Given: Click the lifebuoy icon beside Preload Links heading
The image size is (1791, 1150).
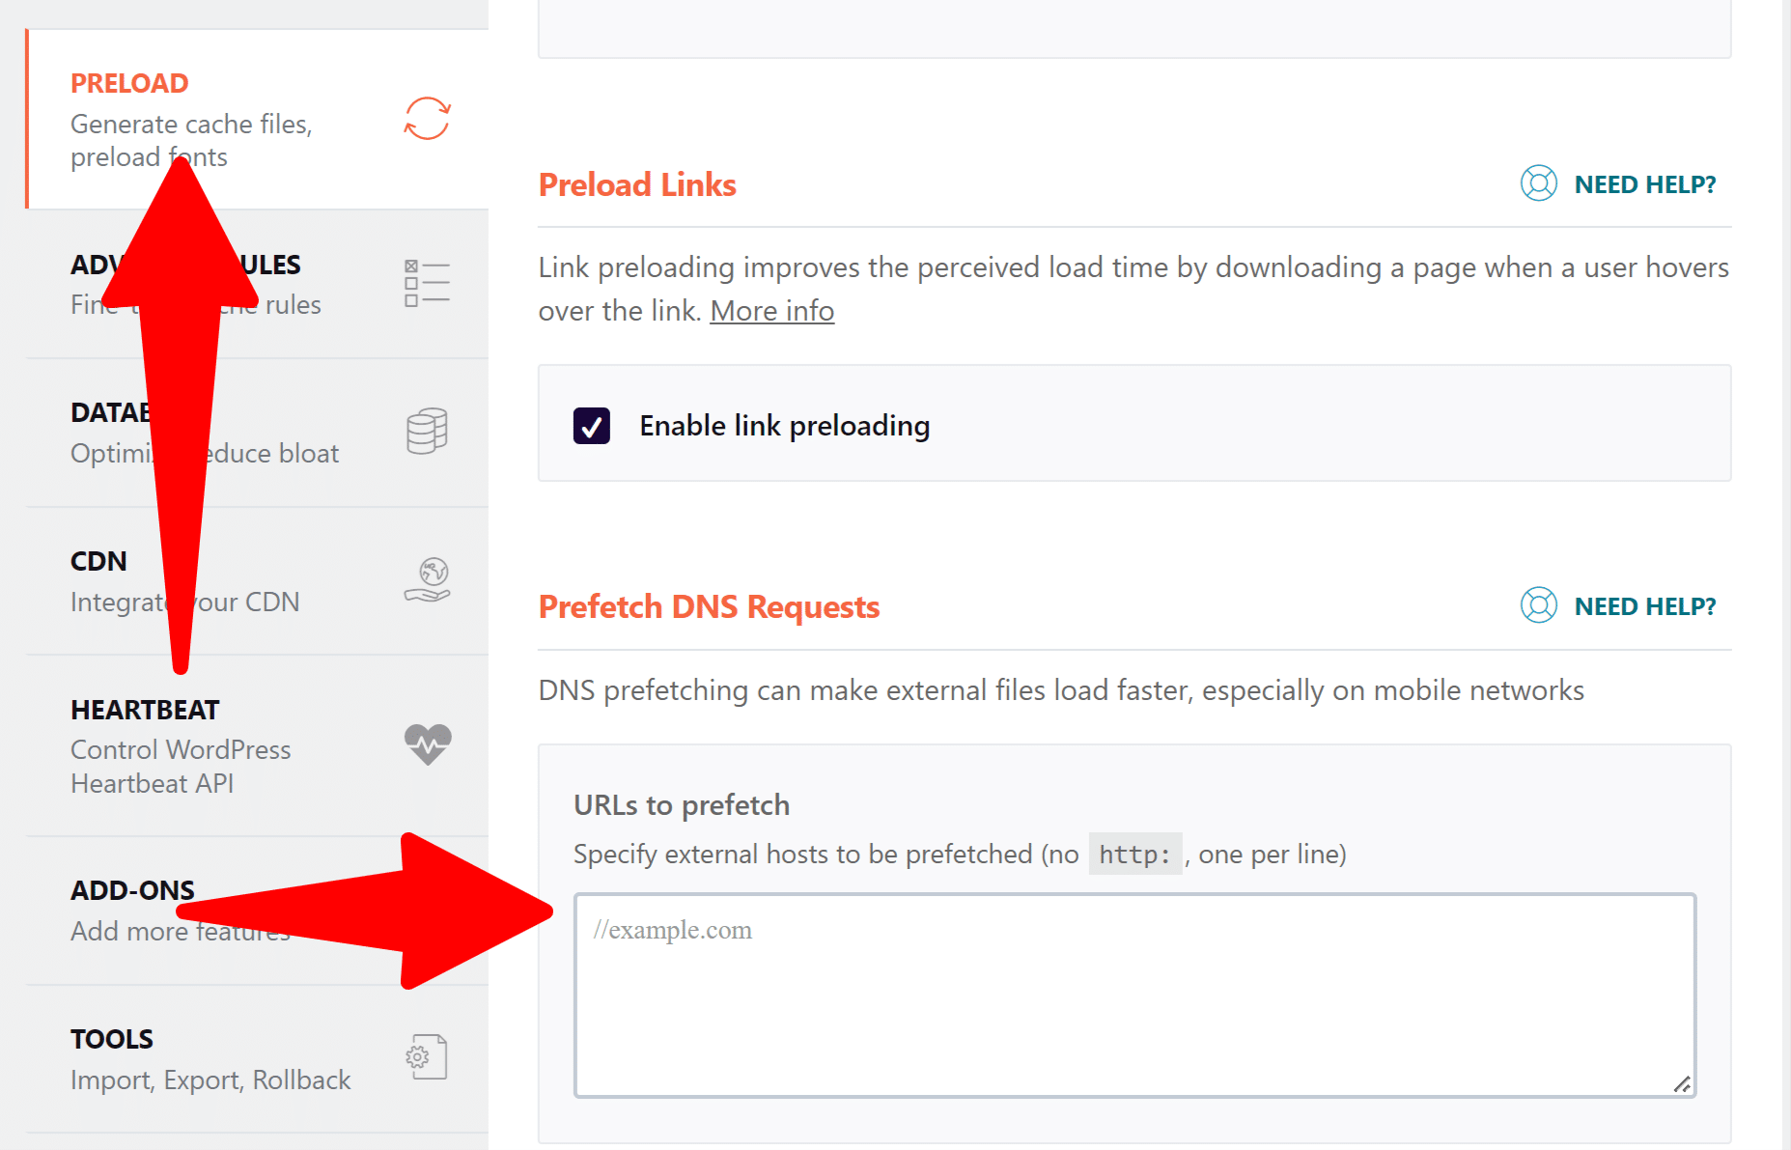Looking at the screenshot, I should click(1539, 182).
